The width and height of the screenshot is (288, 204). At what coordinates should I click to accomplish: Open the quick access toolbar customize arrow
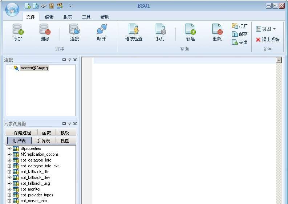pyautogui.click(x=70, y=6)
